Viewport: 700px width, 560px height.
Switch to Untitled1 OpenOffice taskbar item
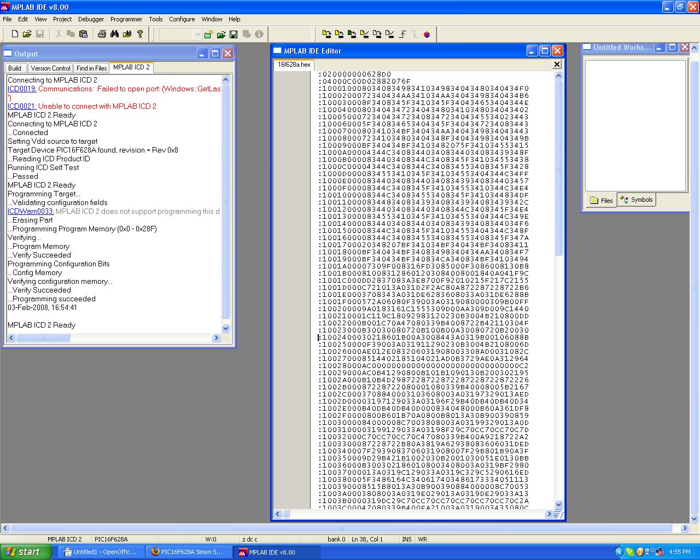pyautogui.click(x=101, y=552)
